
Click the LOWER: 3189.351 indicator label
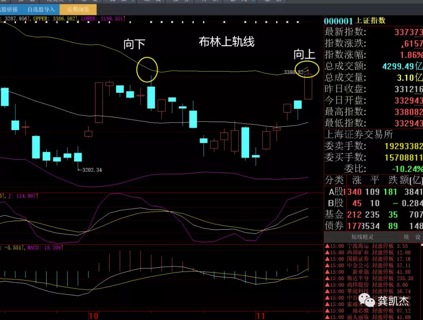pos(103,19)
